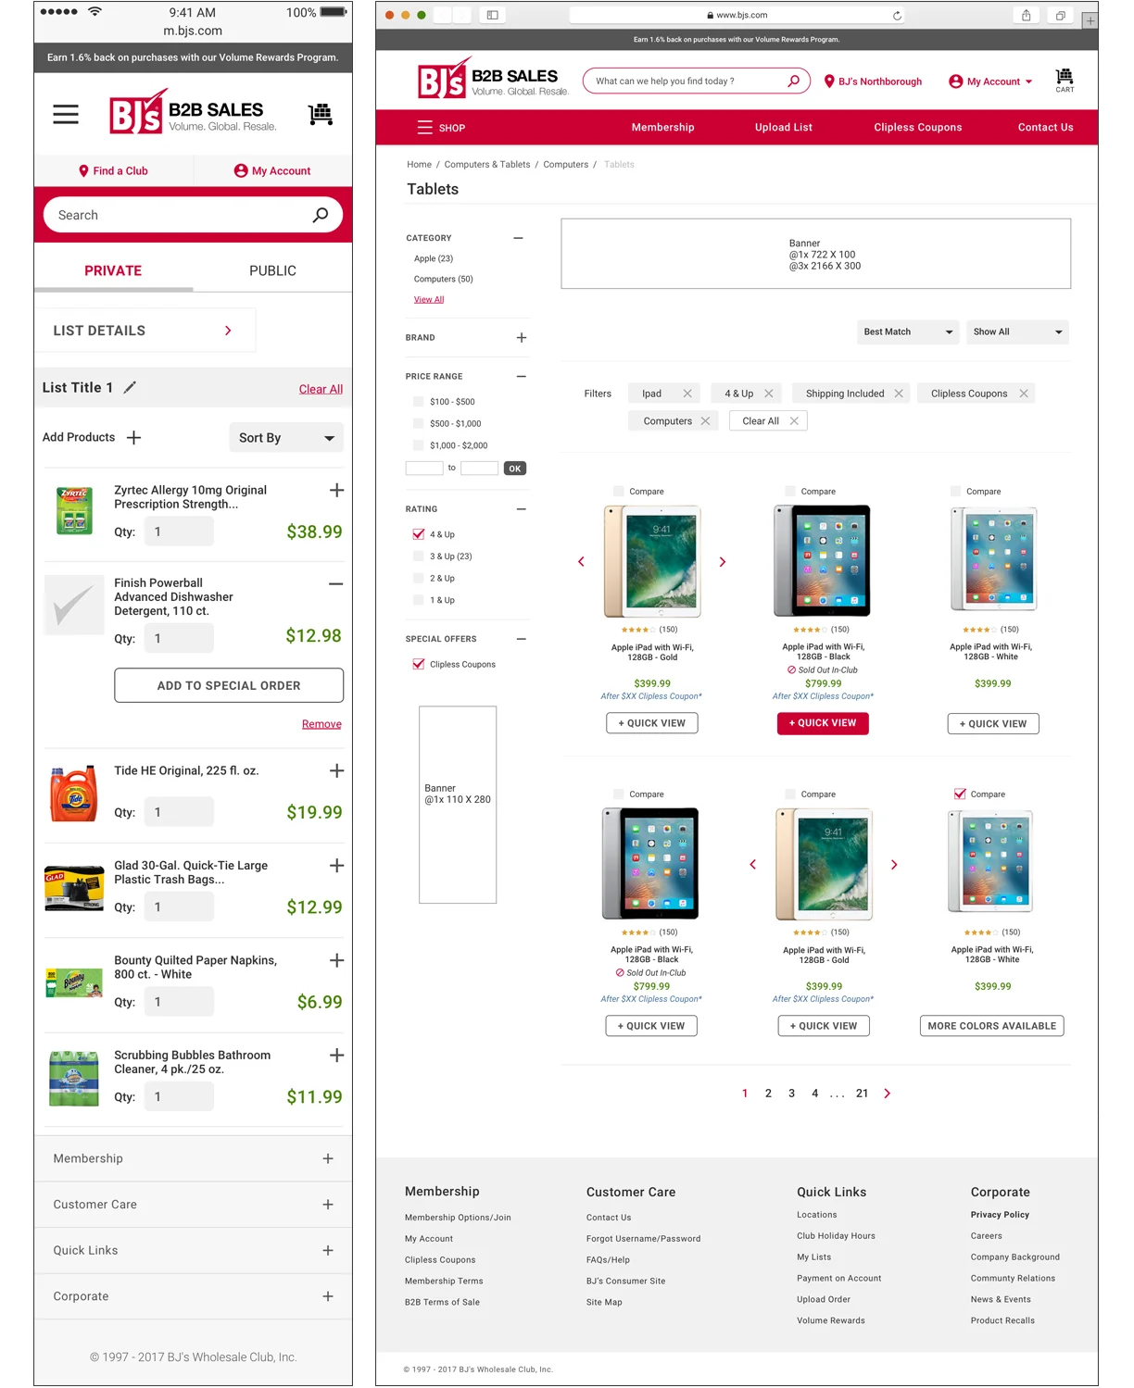The width and height of the screenshot is (1134, 1388).
Task: Go to next page of product results
Action: 887,1094
